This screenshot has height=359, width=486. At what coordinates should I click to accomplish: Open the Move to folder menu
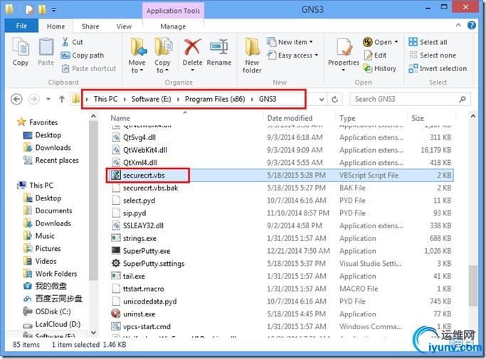(137, 55)
